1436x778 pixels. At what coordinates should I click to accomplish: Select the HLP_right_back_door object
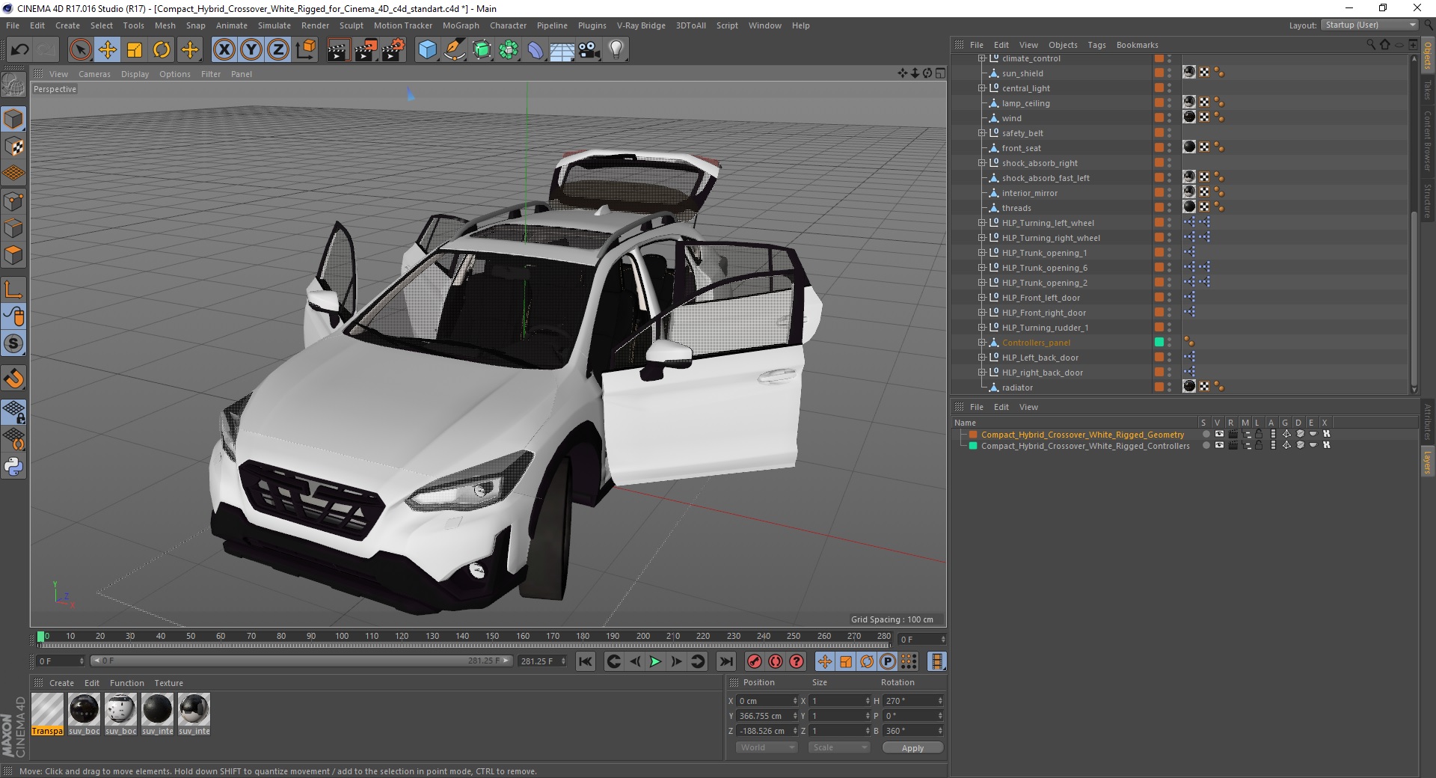coord(1042,373)
